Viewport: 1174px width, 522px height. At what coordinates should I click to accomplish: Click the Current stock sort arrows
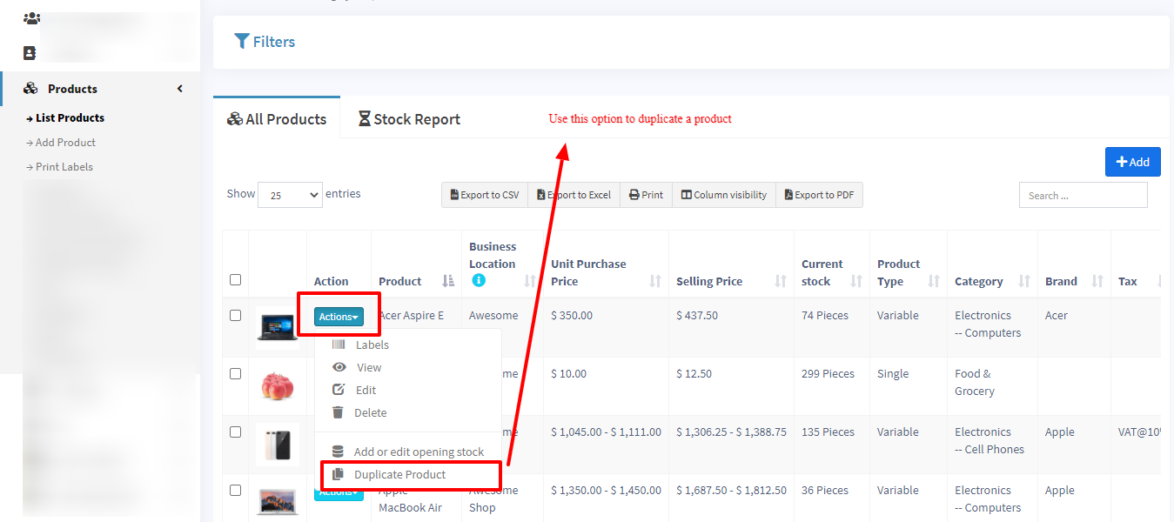click(x=856, y=281)
